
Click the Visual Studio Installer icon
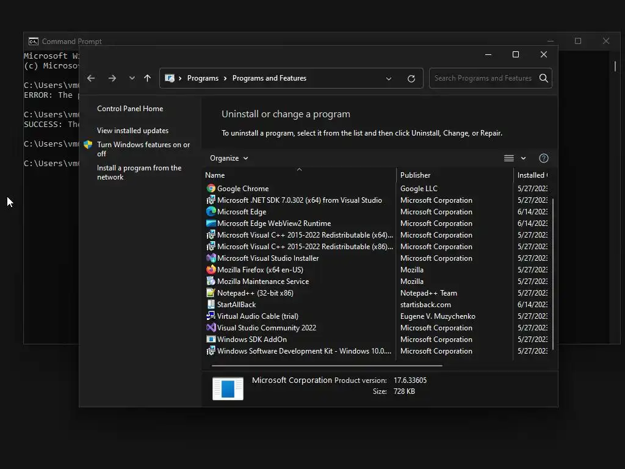tap(211, 258)
